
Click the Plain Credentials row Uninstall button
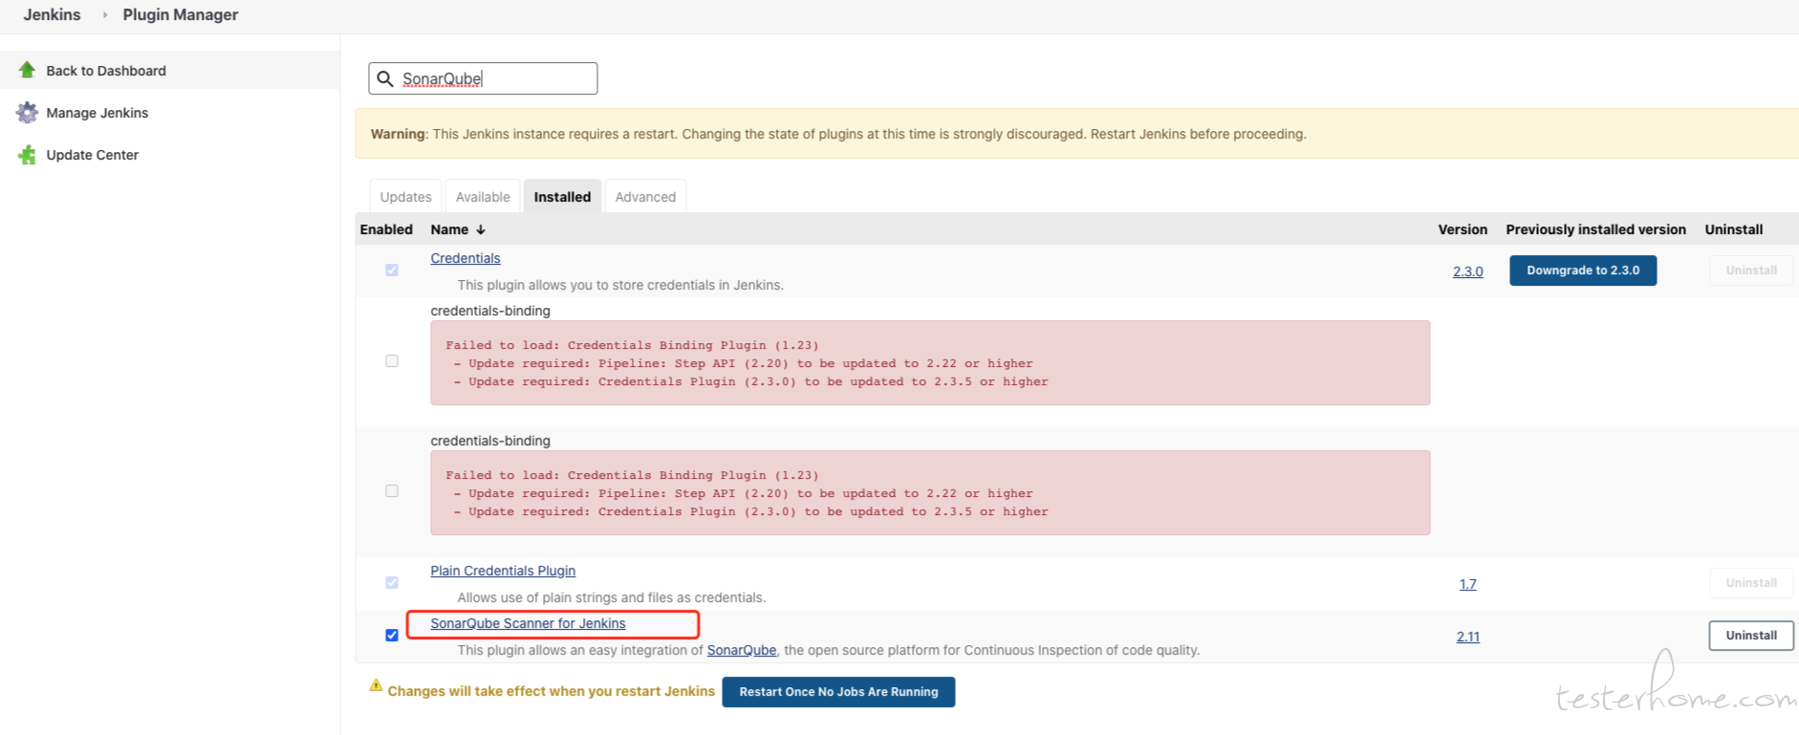(1751, 583)
